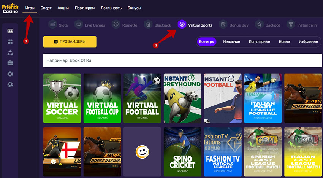Screen dimensions: 323x178
Task: Open Italian Fast League Football Match
Action: click(x=304, y=152)
